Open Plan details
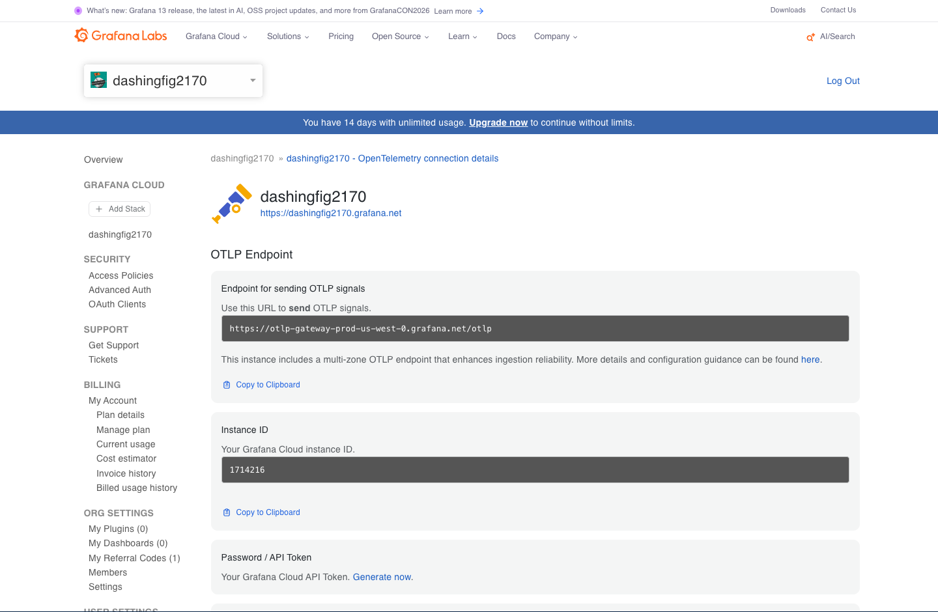The image size is (938, 612). pyautogui.click(x=121, y=415)
